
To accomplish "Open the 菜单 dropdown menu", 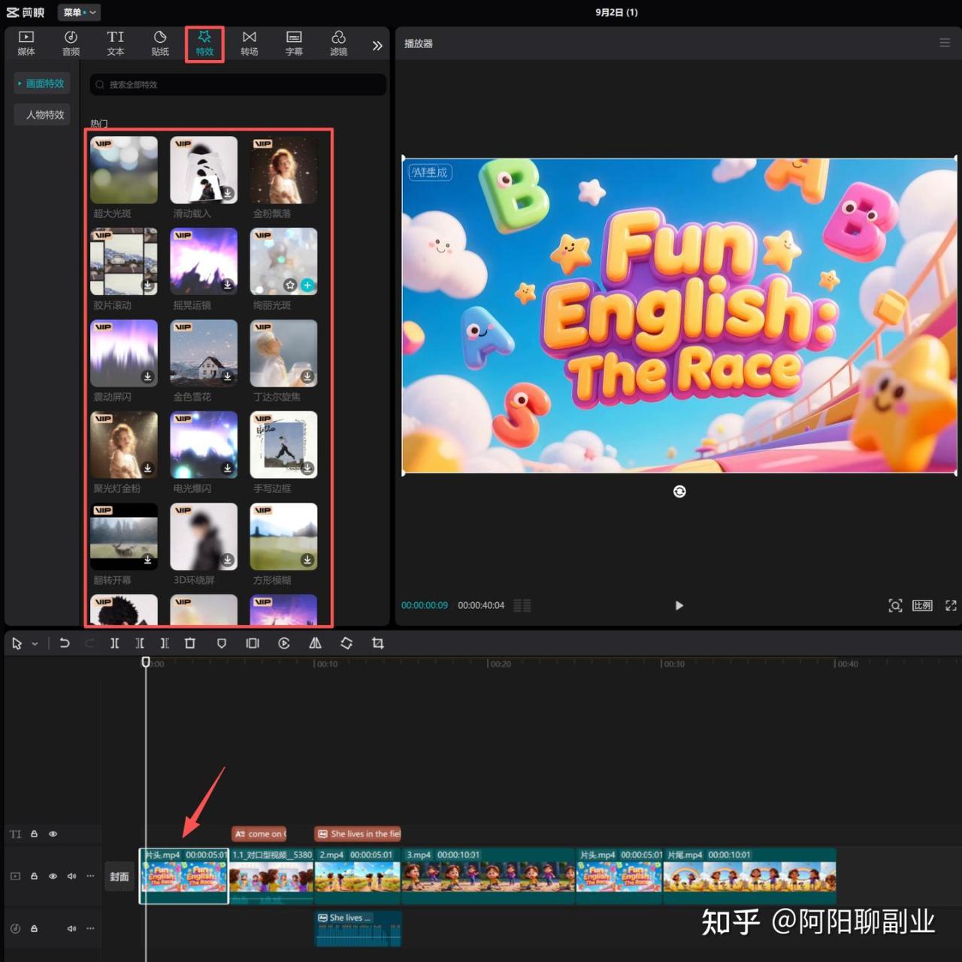I will [x=79, y=12].
